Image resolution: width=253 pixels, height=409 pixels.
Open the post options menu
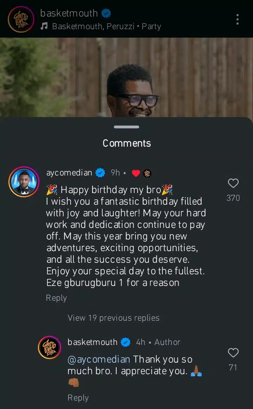pyautogui.click(x=238, y=19)
